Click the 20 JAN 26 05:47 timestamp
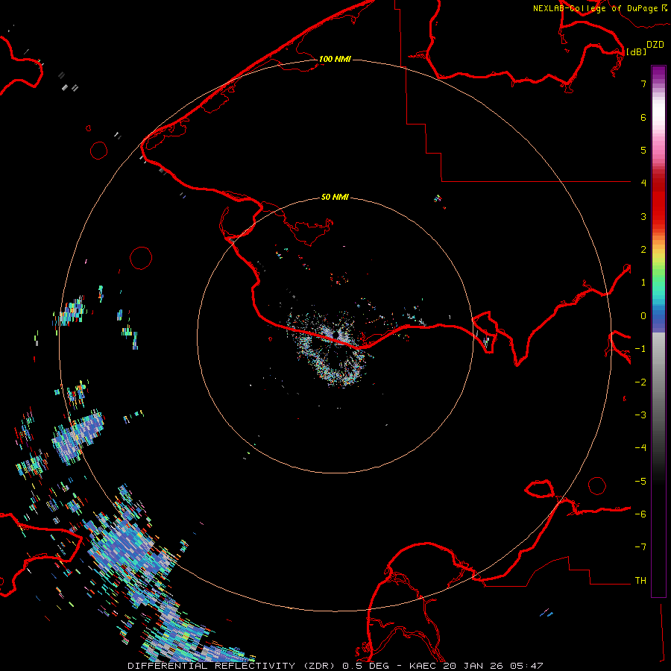The width and height of the screenshot is (671, 671). [x=493, y=666]
